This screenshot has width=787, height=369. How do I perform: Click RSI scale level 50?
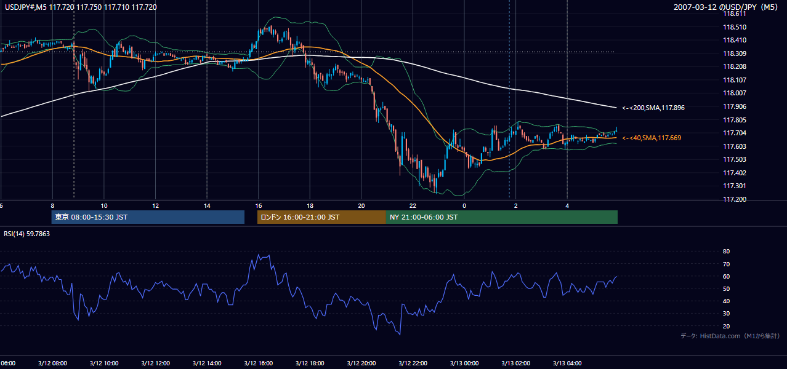pos(726,288)
